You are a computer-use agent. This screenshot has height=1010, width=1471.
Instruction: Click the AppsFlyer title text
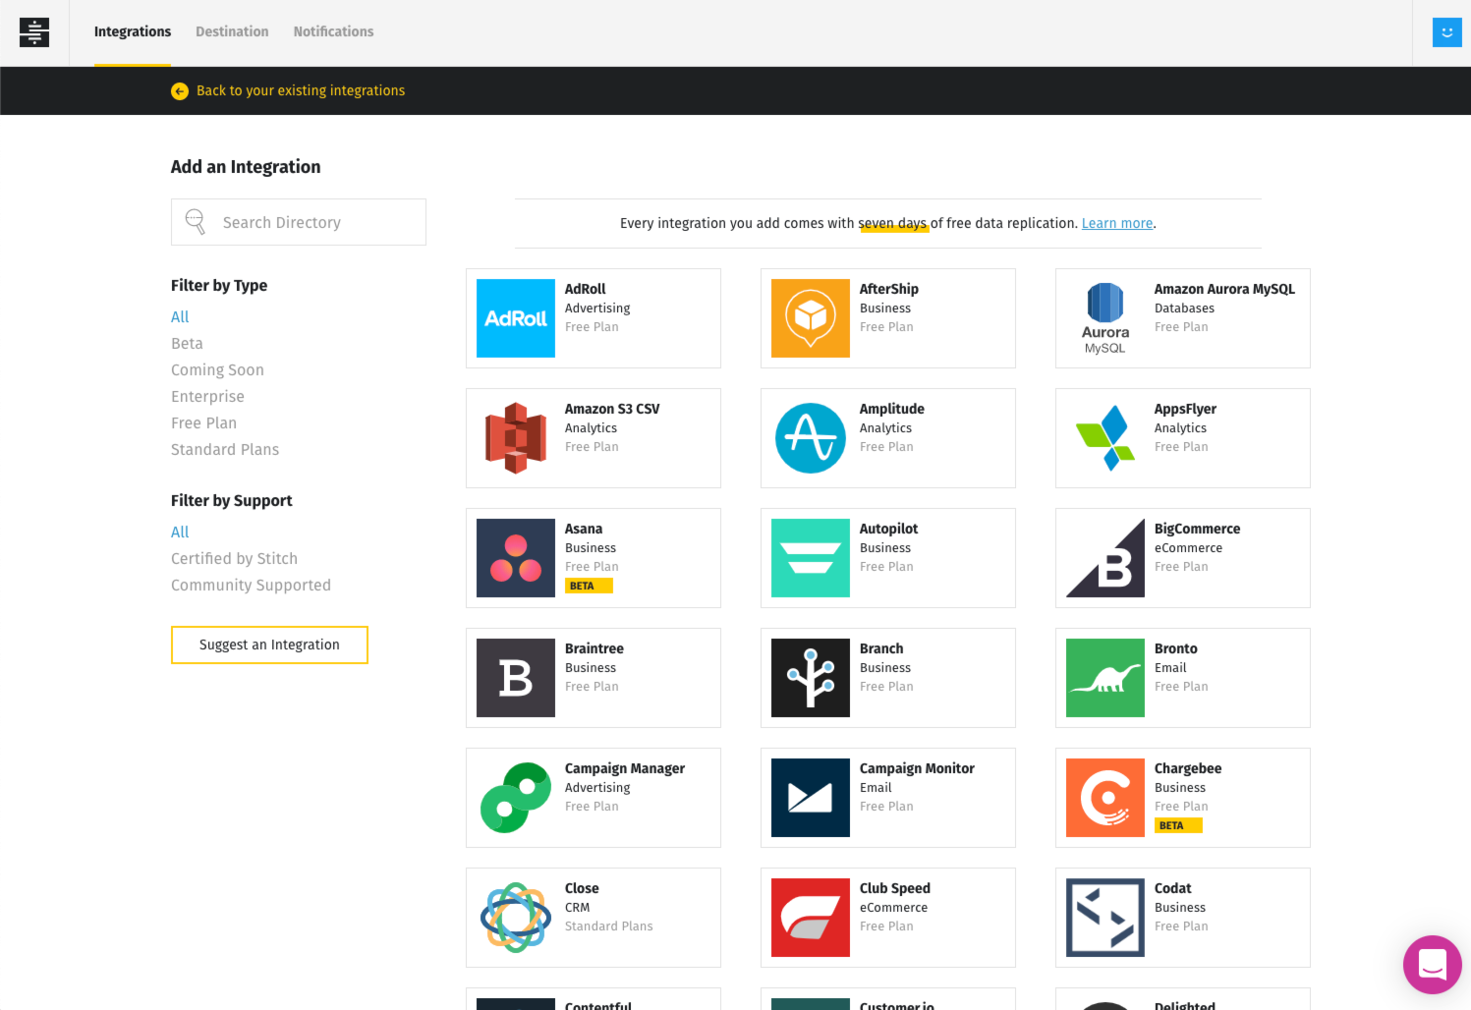[x=1185, y=409]
